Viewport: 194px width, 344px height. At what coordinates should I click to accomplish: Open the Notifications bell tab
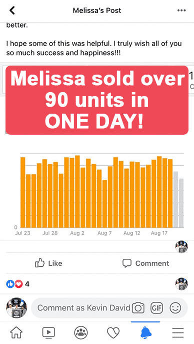coord(145,332)
